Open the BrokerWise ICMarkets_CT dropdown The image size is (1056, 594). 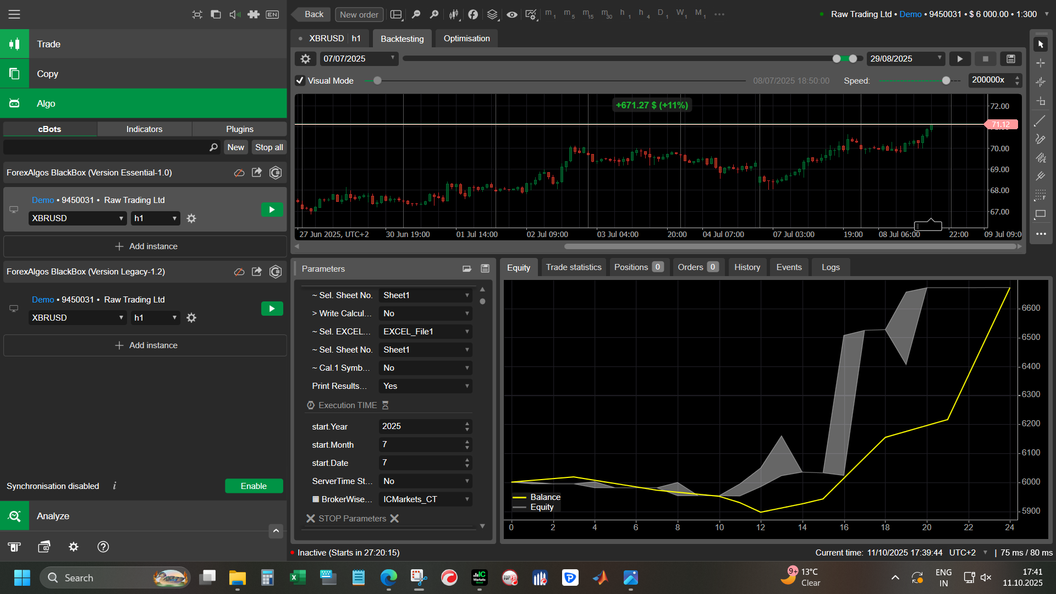point(425,499)
